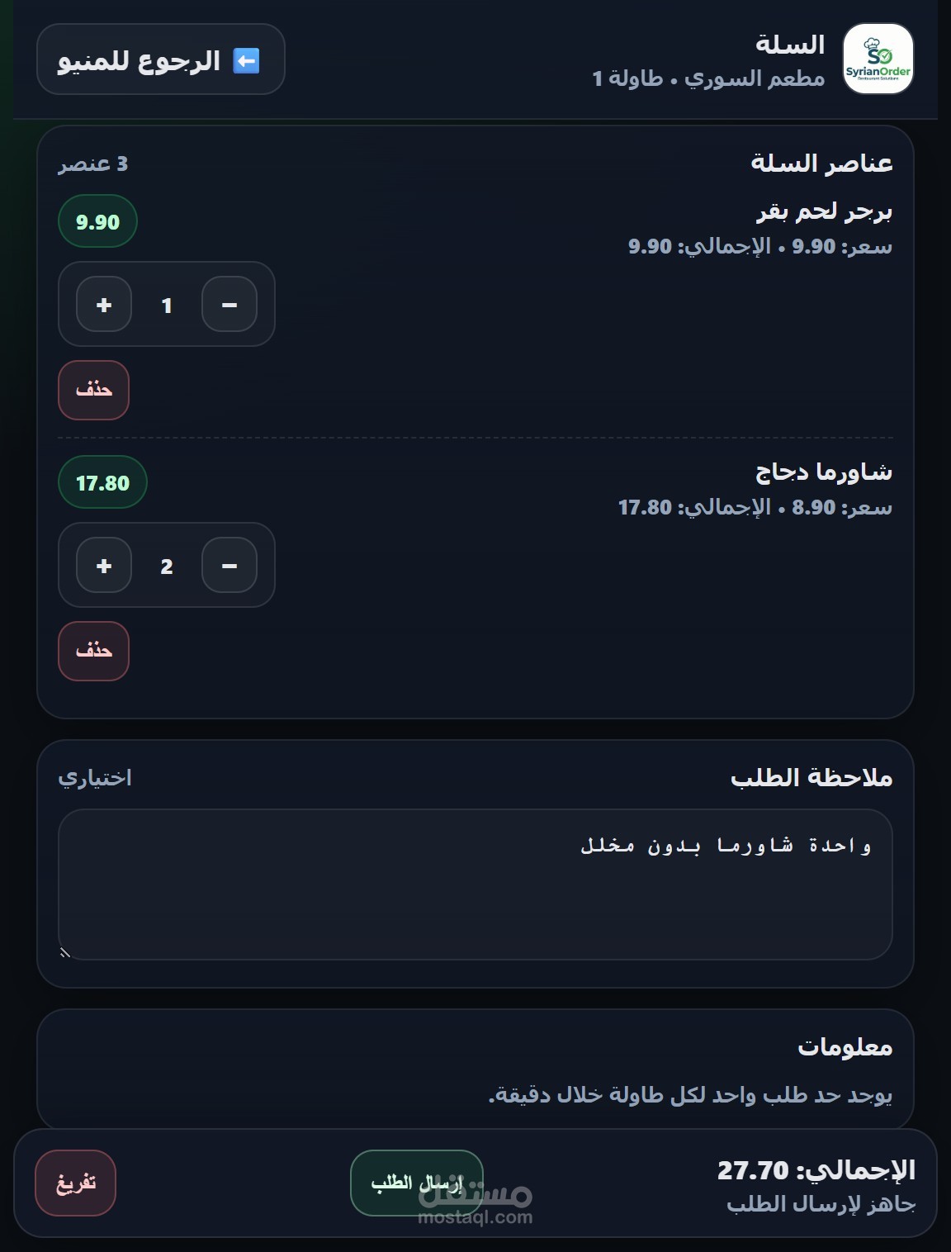Delete the برجر لحم بقر item
This screenshot has height=1252, width=951.
coord(93,390)
